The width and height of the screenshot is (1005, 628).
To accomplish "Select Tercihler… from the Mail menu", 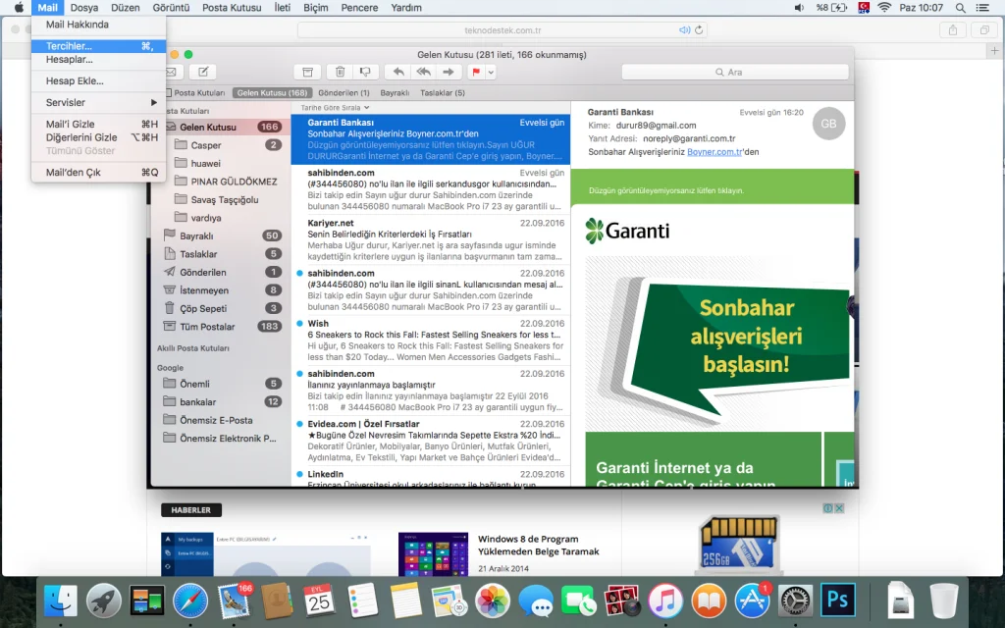I will (69, 46).
